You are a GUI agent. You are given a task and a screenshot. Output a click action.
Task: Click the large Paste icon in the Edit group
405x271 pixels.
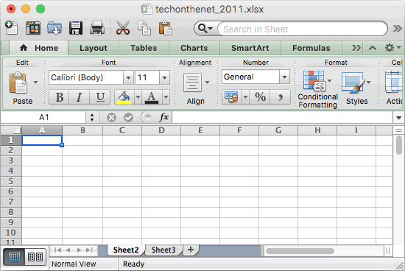point(18,82)
